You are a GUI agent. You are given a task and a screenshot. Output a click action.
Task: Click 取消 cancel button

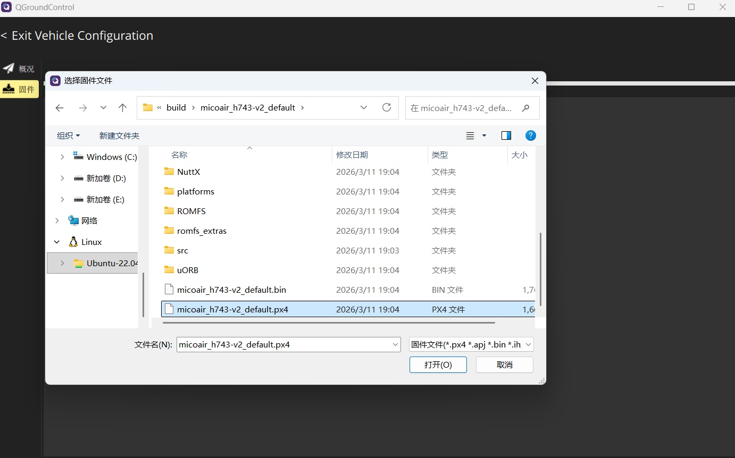[x=505, y=364]
